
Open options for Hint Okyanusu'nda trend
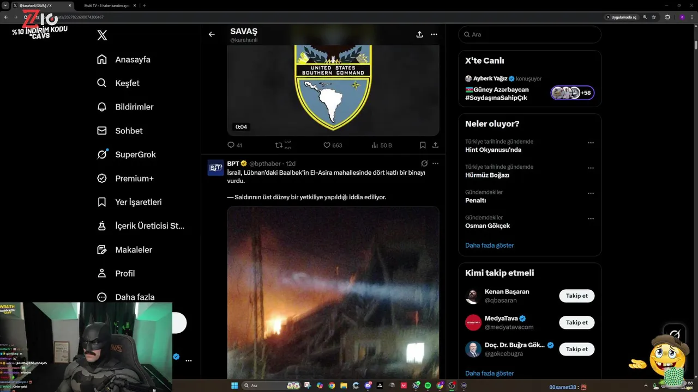[x=591, y=143]
